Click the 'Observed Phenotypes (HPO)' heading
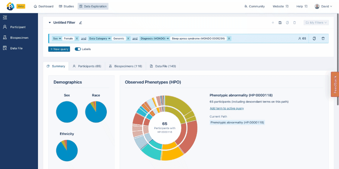The image size is (339, 169). coord(153,82)
